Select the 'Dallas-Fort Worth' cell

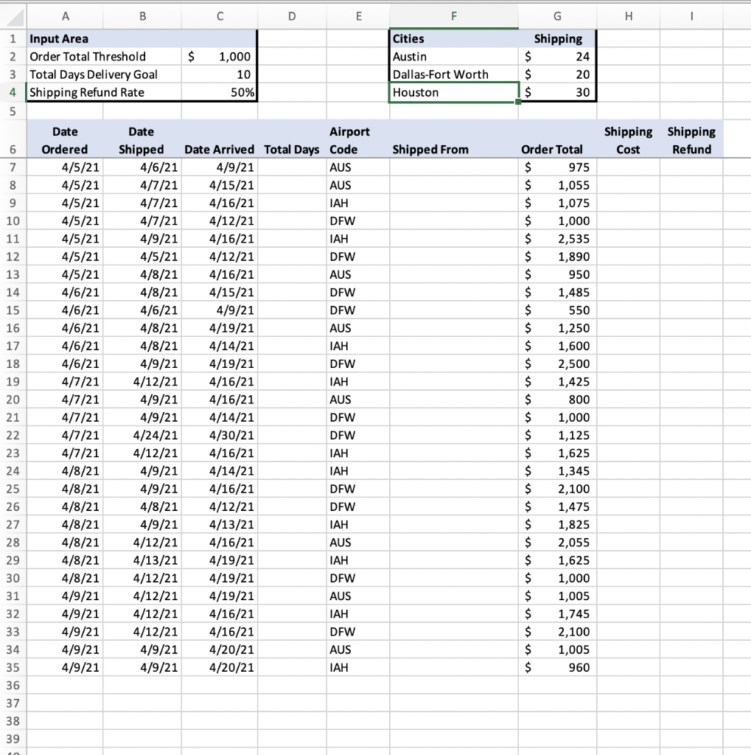[x=454, y=74]
